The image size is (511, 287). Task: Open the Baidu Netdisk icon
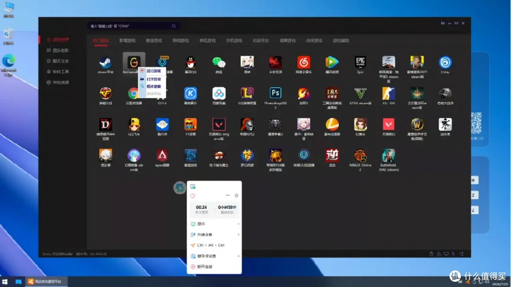click(219, 94)
